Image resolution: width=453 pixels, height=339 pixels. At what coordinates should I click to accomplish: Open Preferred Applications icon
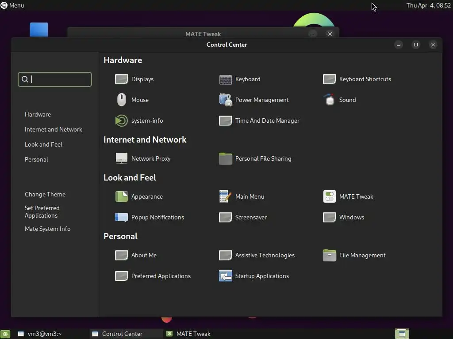click(x=121, y=276)
